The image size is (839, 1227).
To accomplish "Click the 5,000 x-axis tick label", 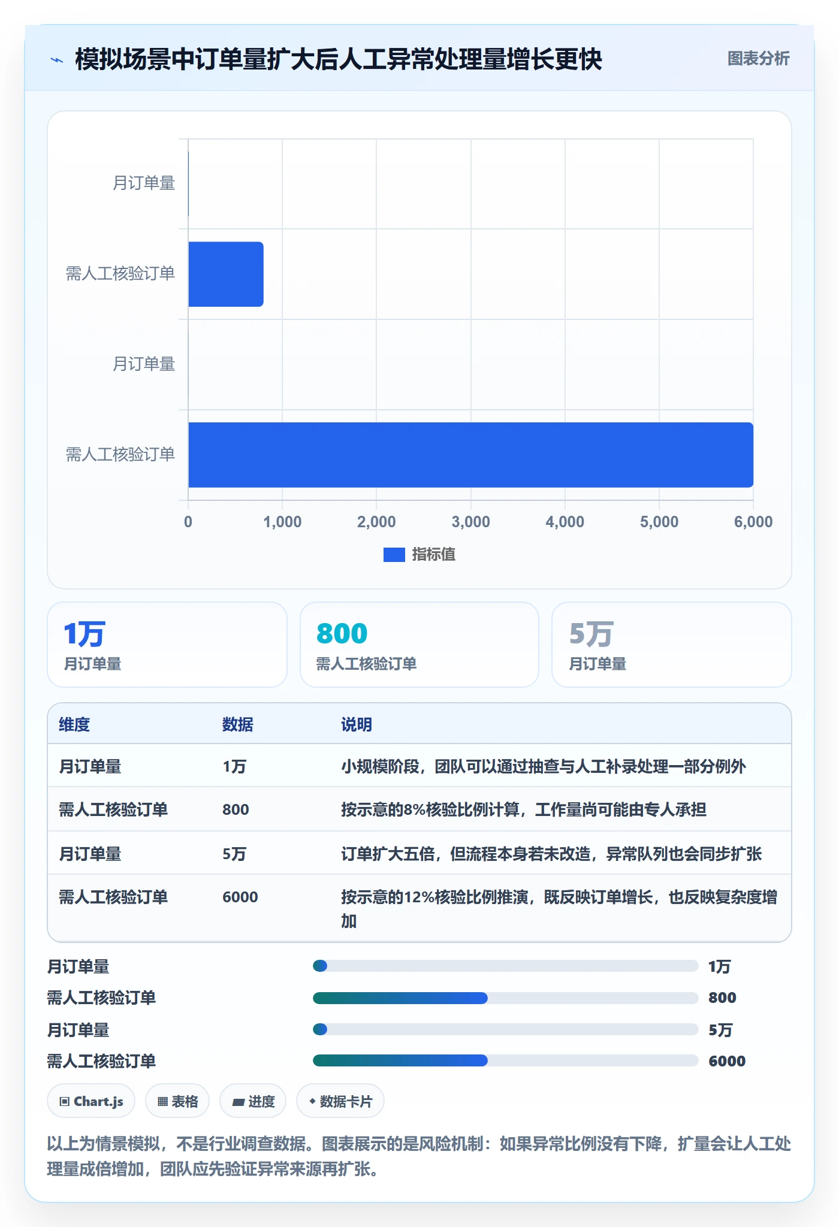I will click(659, 522).
